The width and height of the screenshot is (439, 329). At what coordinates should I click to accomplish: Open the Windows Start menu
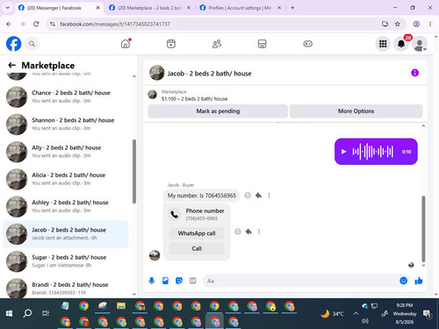point(9,313)
